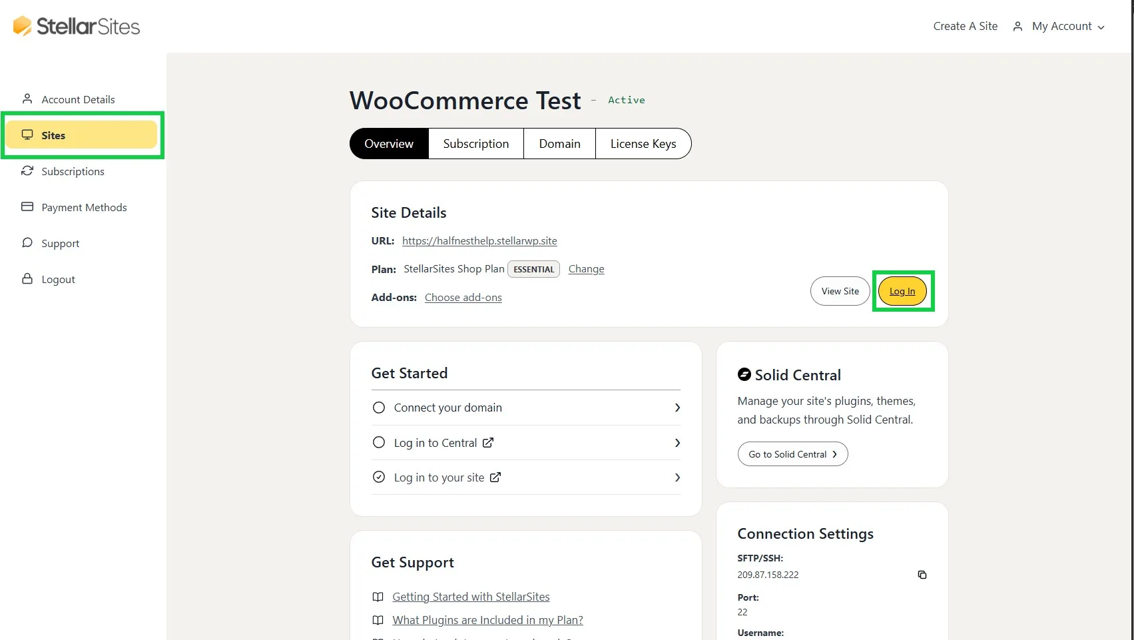
Task: Go to Payment Methods
Action: 84,207
